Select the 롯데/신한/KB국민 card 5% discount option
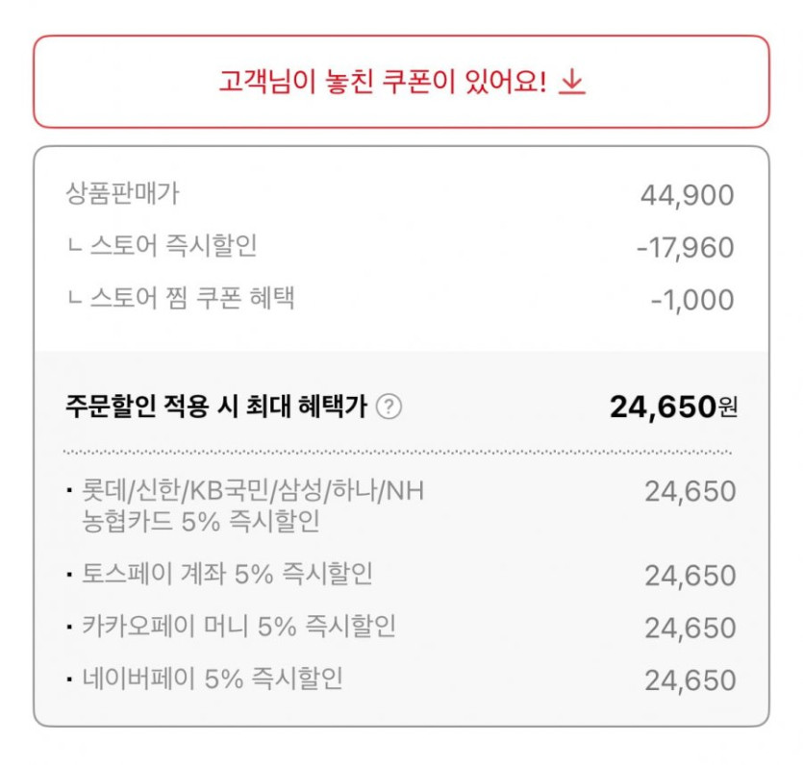Image resolution: width=803 pixels, height=765 pixels. pyautogui.click(x=253, y=506)
